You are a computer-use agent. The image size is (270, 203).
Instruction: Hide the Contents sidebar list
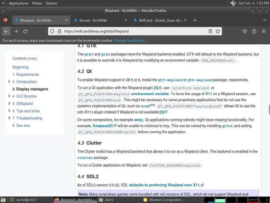pyautogui.click(x=32, y=58)
